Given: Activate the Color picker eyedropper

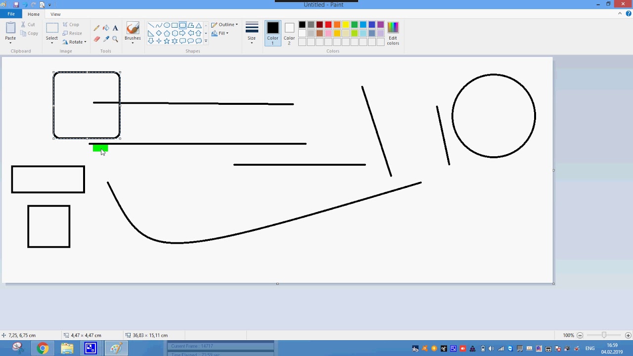Looking at the screenshot, I should [x=106, y=39].
